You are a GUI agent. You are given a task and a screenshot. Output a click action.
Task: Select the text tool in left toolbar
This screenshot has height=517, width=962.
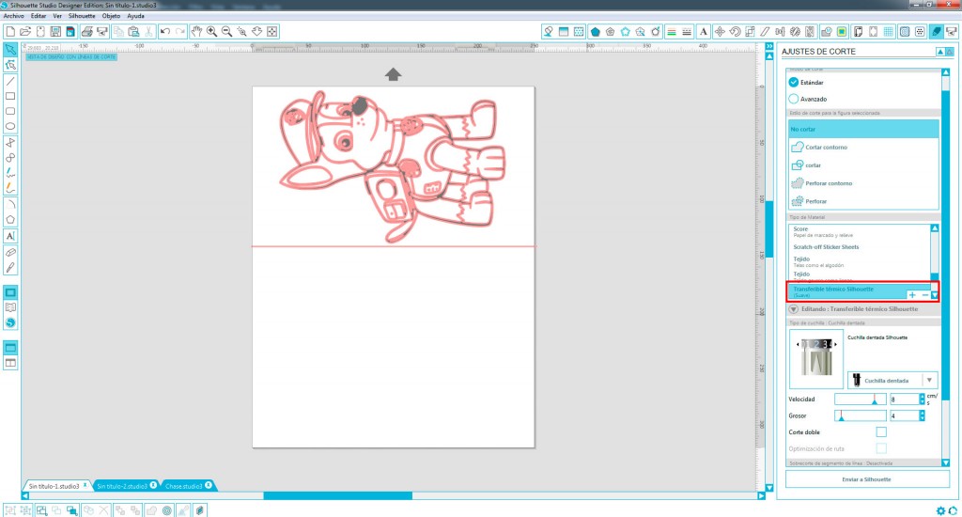[x=10, y=236]
